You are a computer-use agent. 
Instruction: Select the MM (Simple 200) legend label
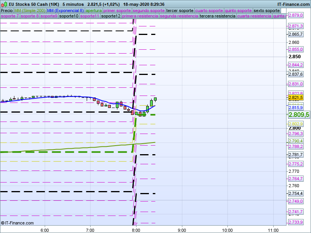pos(29,10)
